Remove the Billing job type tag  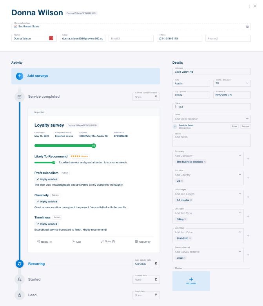(x=185, y=219)
